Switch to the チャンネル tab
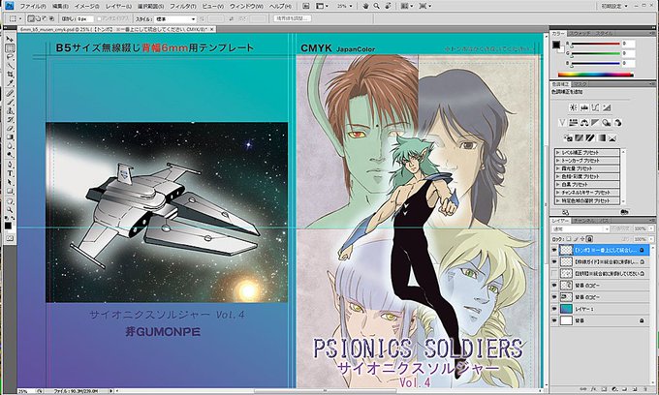659x395 pixels. [x=583, y=221]
